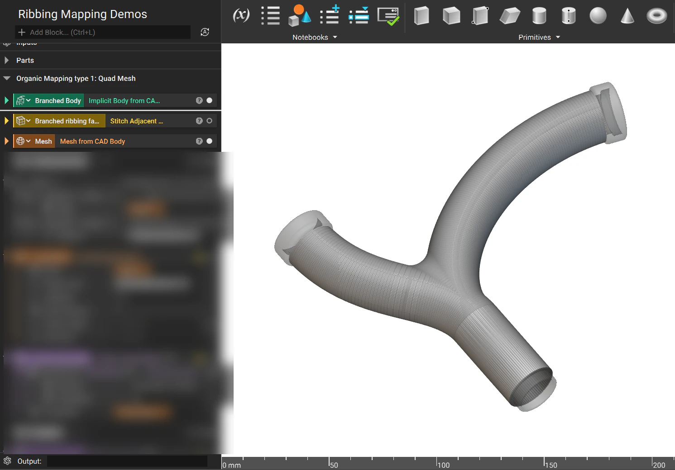Open help for Mesh from CAD Body block
This screenshot has width=675, height=470.
pos(199,141)
